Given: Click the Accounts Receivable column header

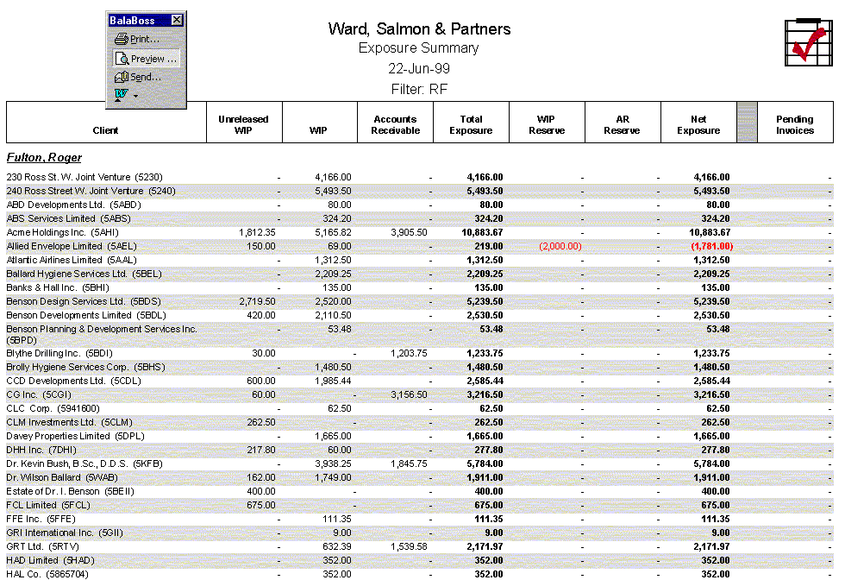Looking at the screenshot, I should click(x=396, y=124).
